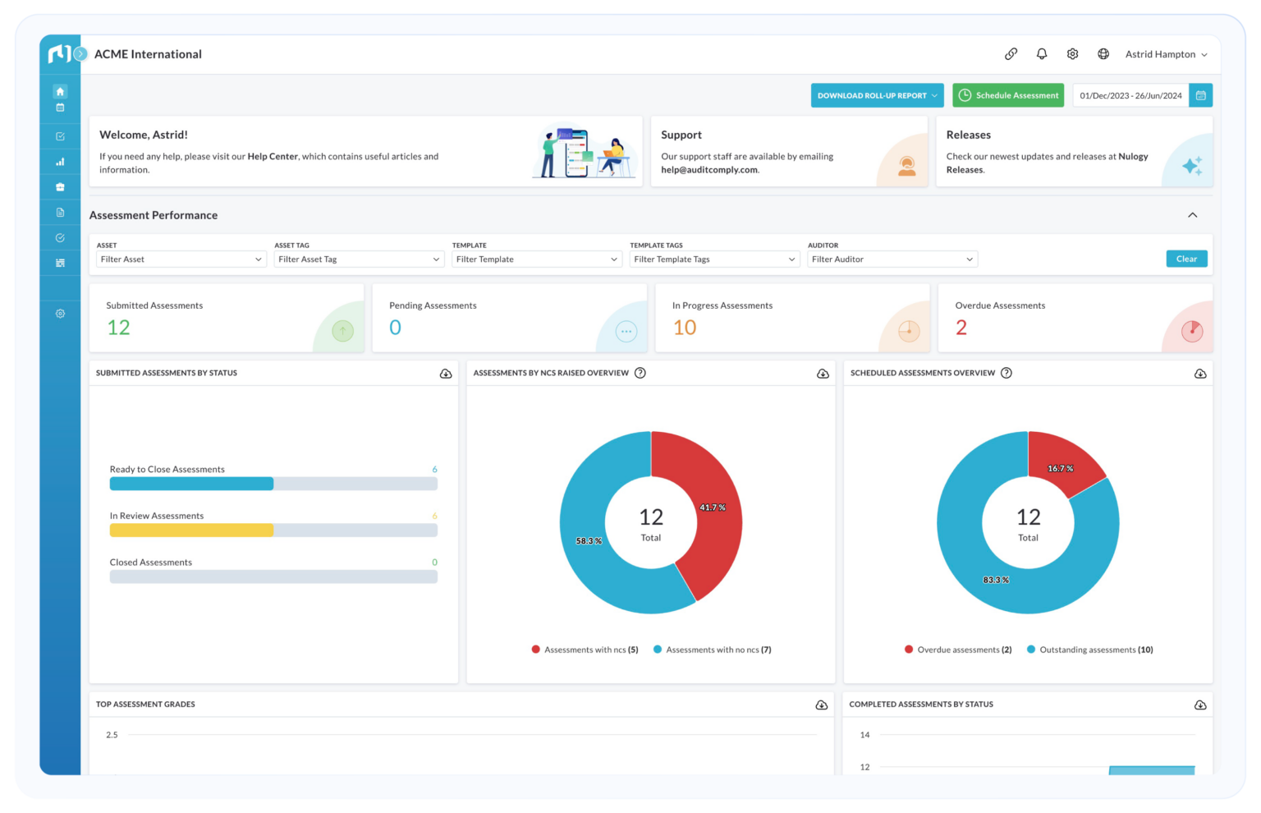1261x813 pixels.
Task: Clear all assessment filters
Action: coord(1186,259)
